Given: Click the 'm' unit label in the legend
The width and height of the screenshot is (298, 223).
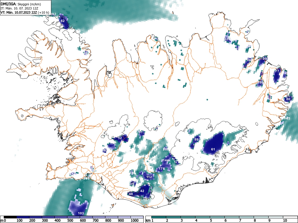Looking at the screenshot, I should 2,221.
